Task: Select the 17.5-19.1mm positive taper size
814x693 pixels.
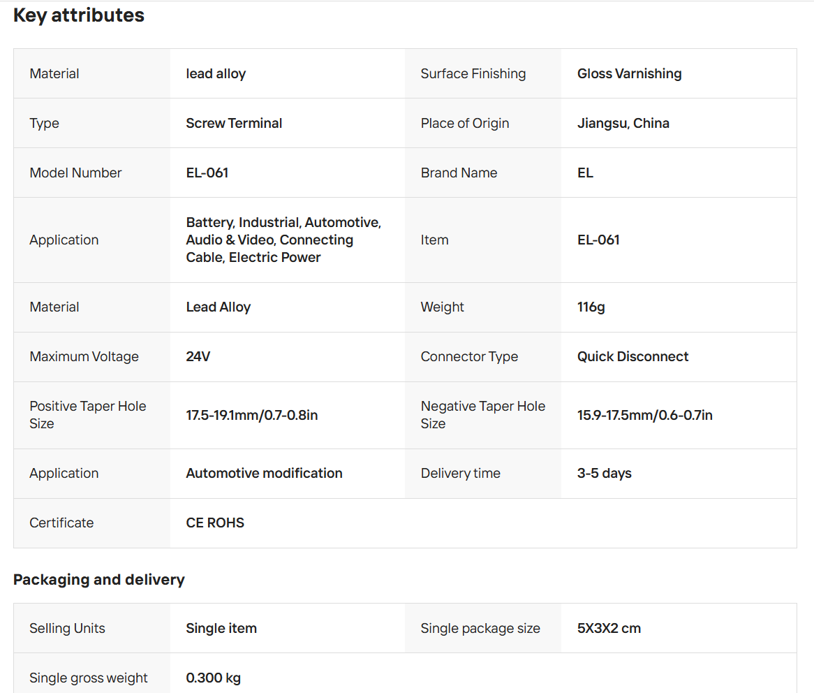Action: 251,415
